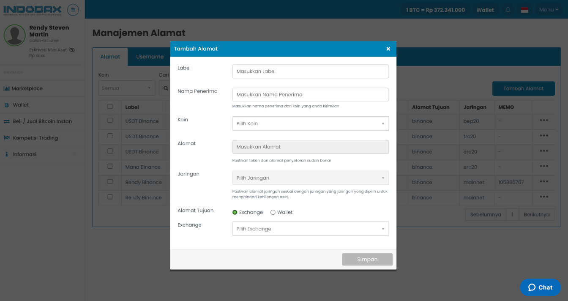
Task: Click three-dot options for bep20 row
Action: click(x=543, y=120)
